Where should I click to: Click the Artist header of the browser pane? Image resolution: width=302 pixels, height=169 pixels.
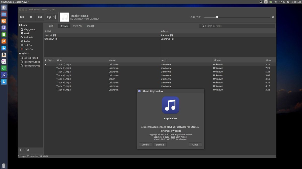[x=102, y=31]
